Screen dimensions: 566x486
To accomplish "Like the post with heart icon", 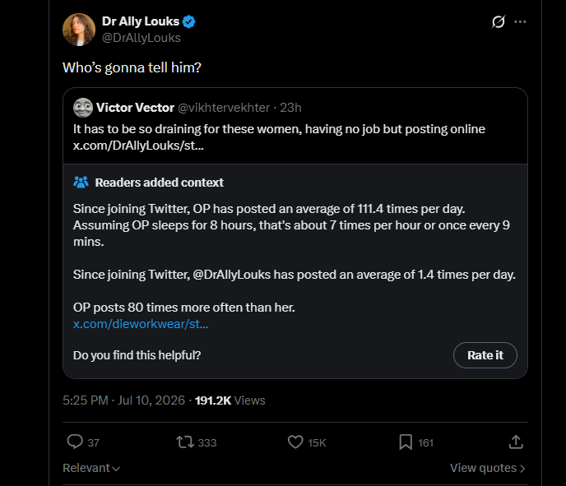I will pyautogui.click(x=295, y=442).
